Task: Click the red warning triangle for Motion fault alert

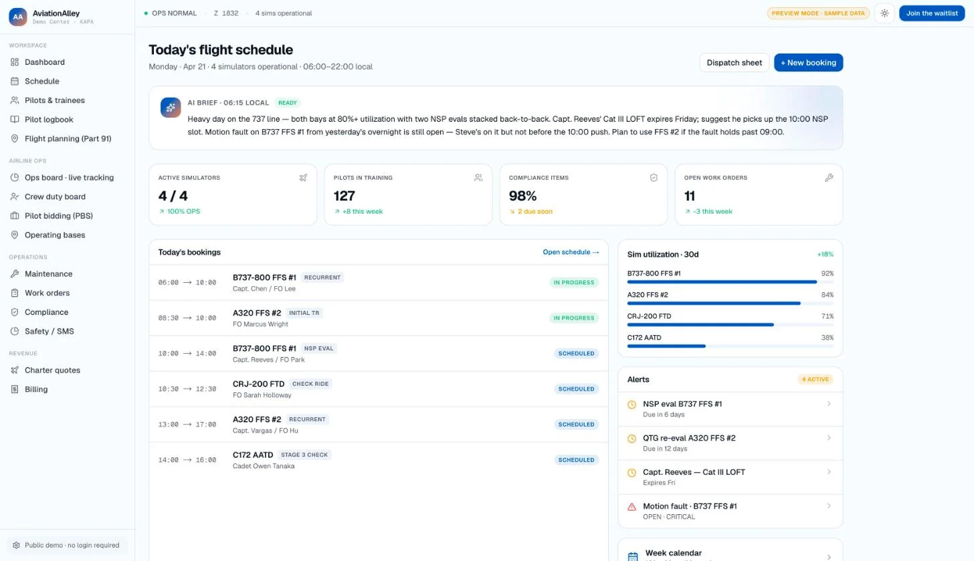Action: 631,507
